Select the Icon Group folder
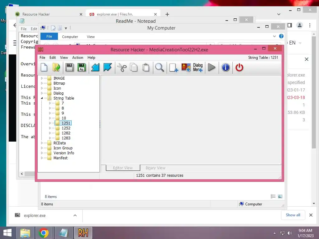Image resolution: width=319 pixels, height=239 pixels. pyautogui.click(x=63, y=148)
